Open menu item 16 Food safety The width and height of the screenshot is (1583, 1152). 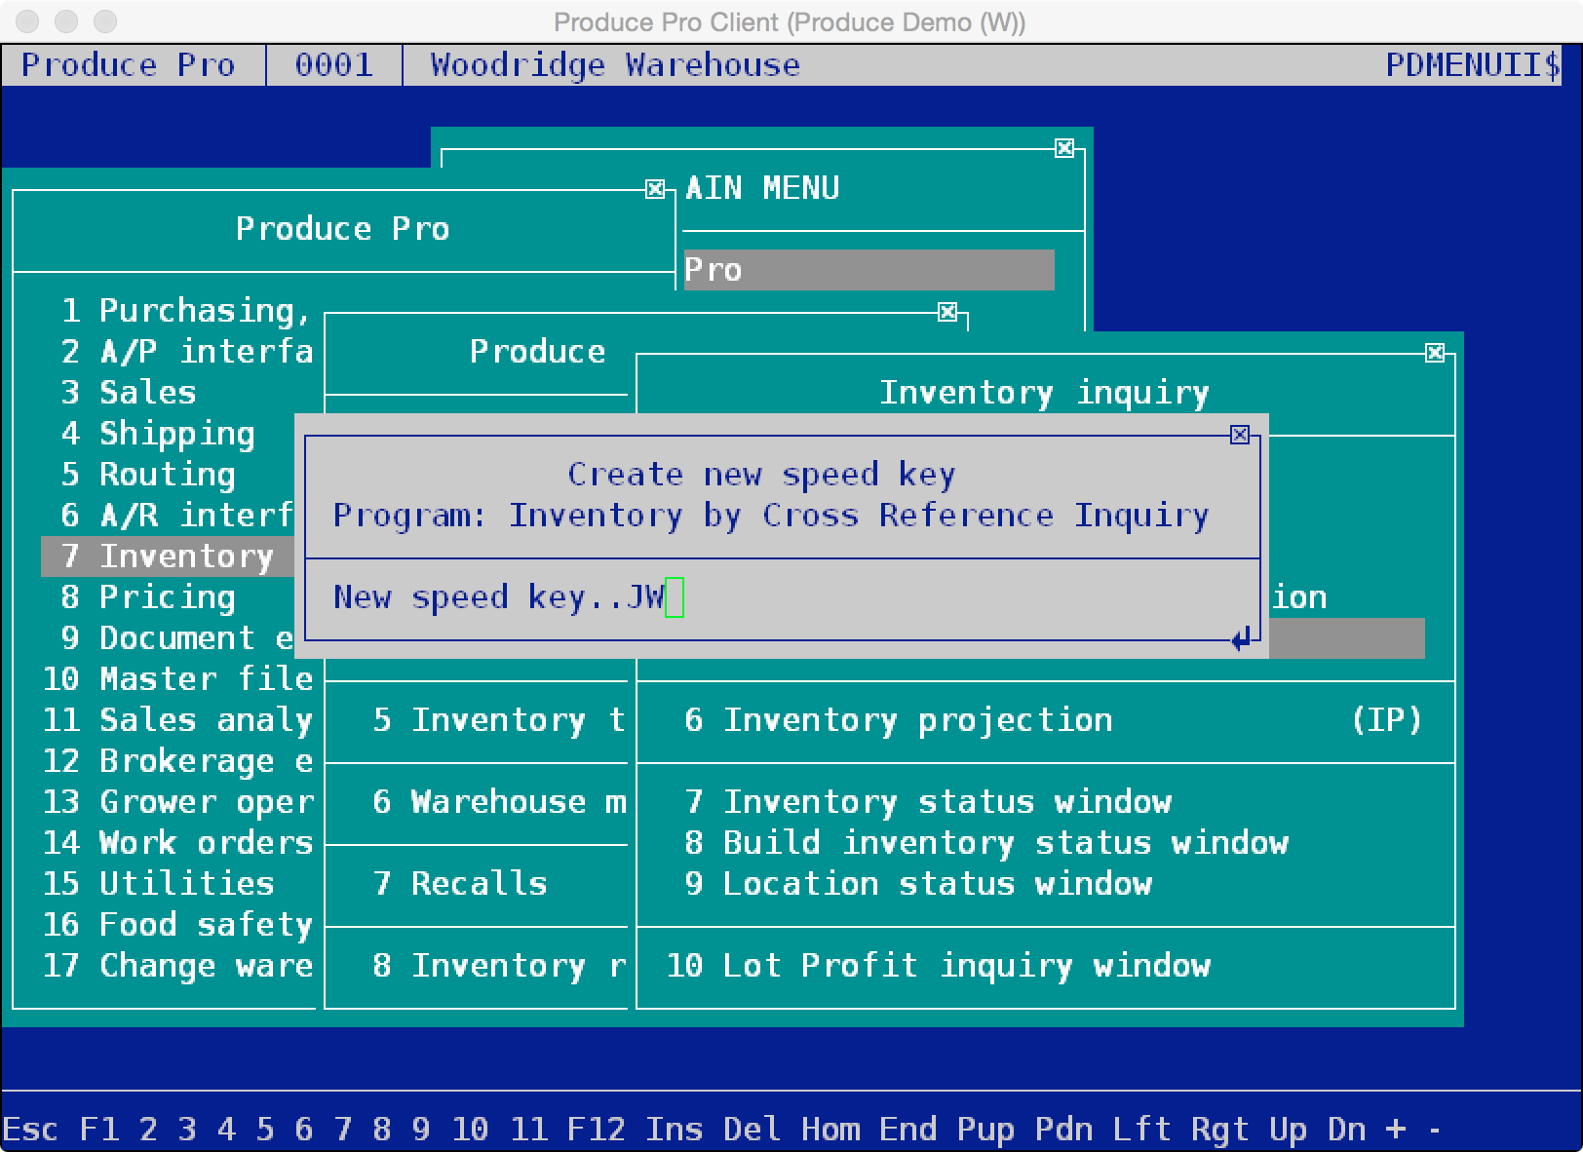coord(178,925)
